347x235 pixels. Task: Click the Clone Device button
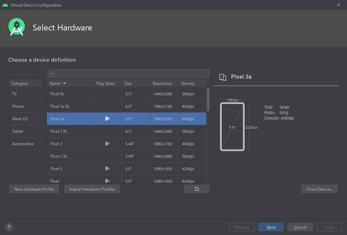tap(319, 189)
